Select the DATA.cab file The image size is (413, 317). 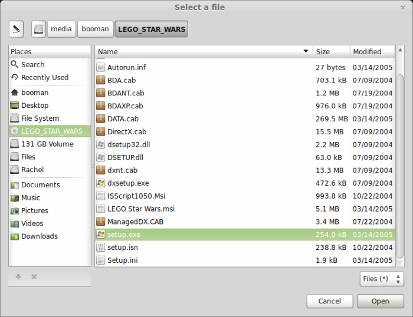245,119
